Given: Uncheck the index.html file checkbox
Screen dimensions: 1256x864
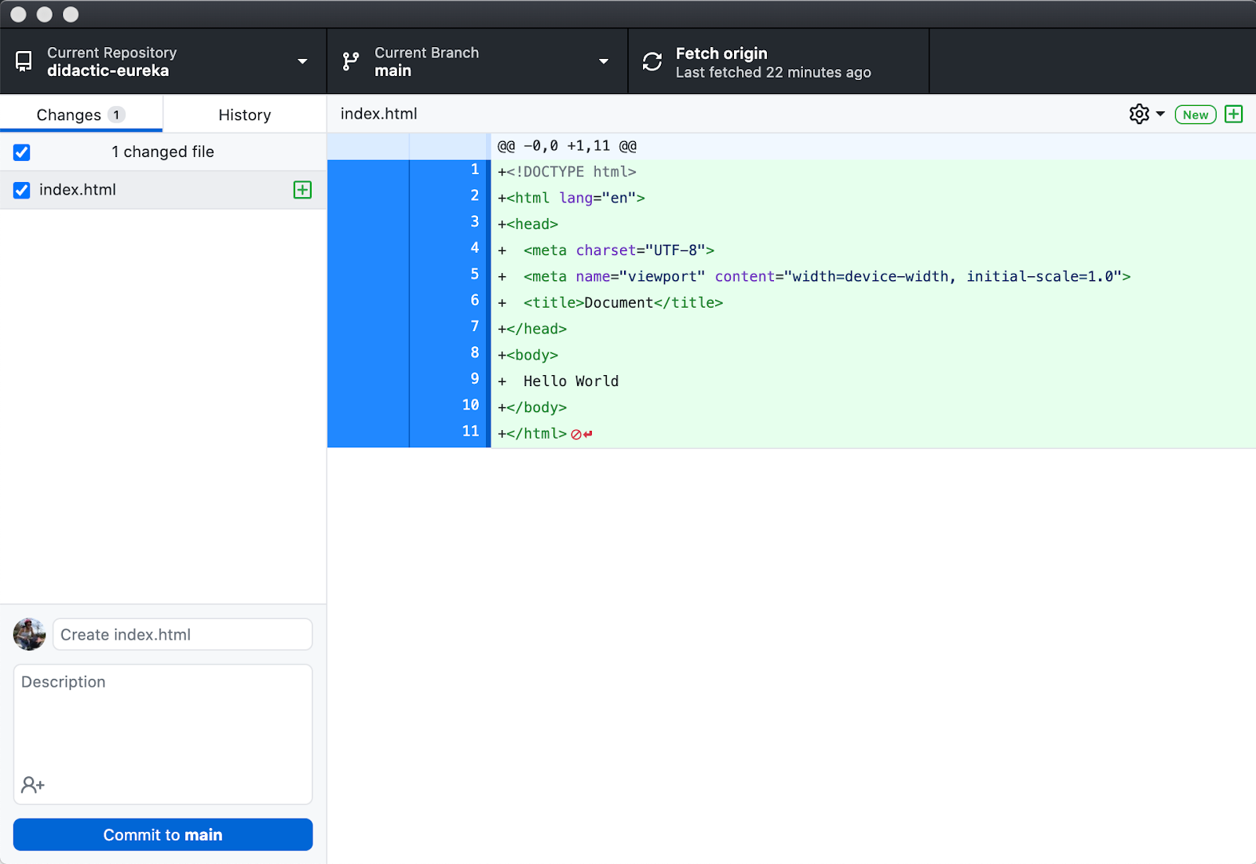Looking at the screenshot, I should point(21,189).
